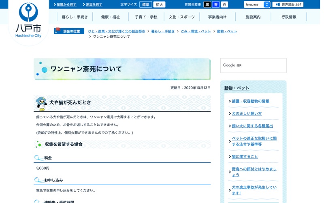Image resolution: width=324 pixels, height=203 pixels.
Task: Click the page title ワンニャン斎苑について
Action: click(86, 69)
